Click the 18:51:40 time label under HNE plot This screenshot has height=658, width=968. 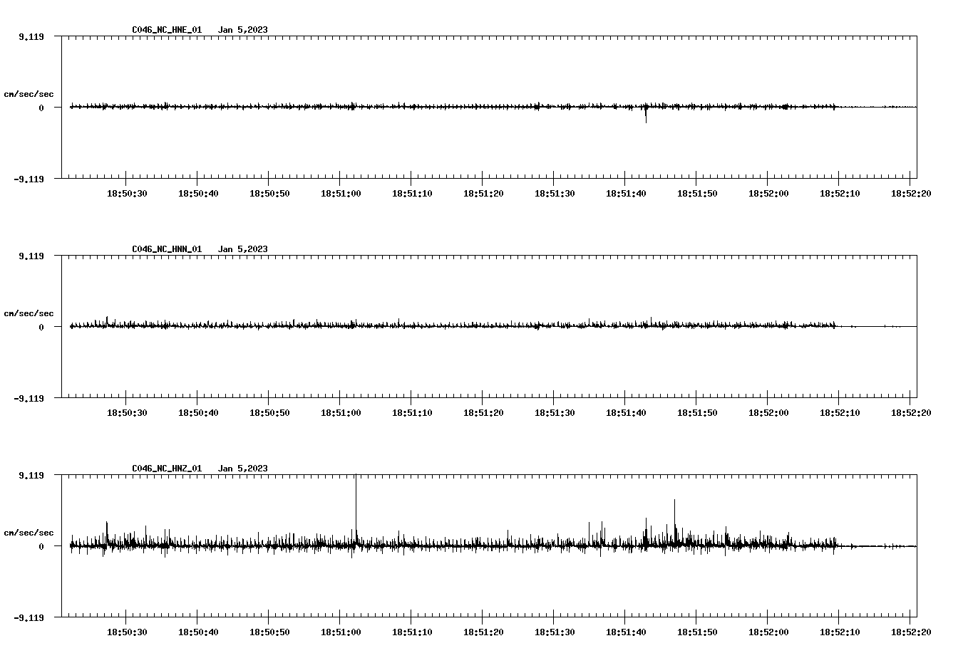click(626, 193)
